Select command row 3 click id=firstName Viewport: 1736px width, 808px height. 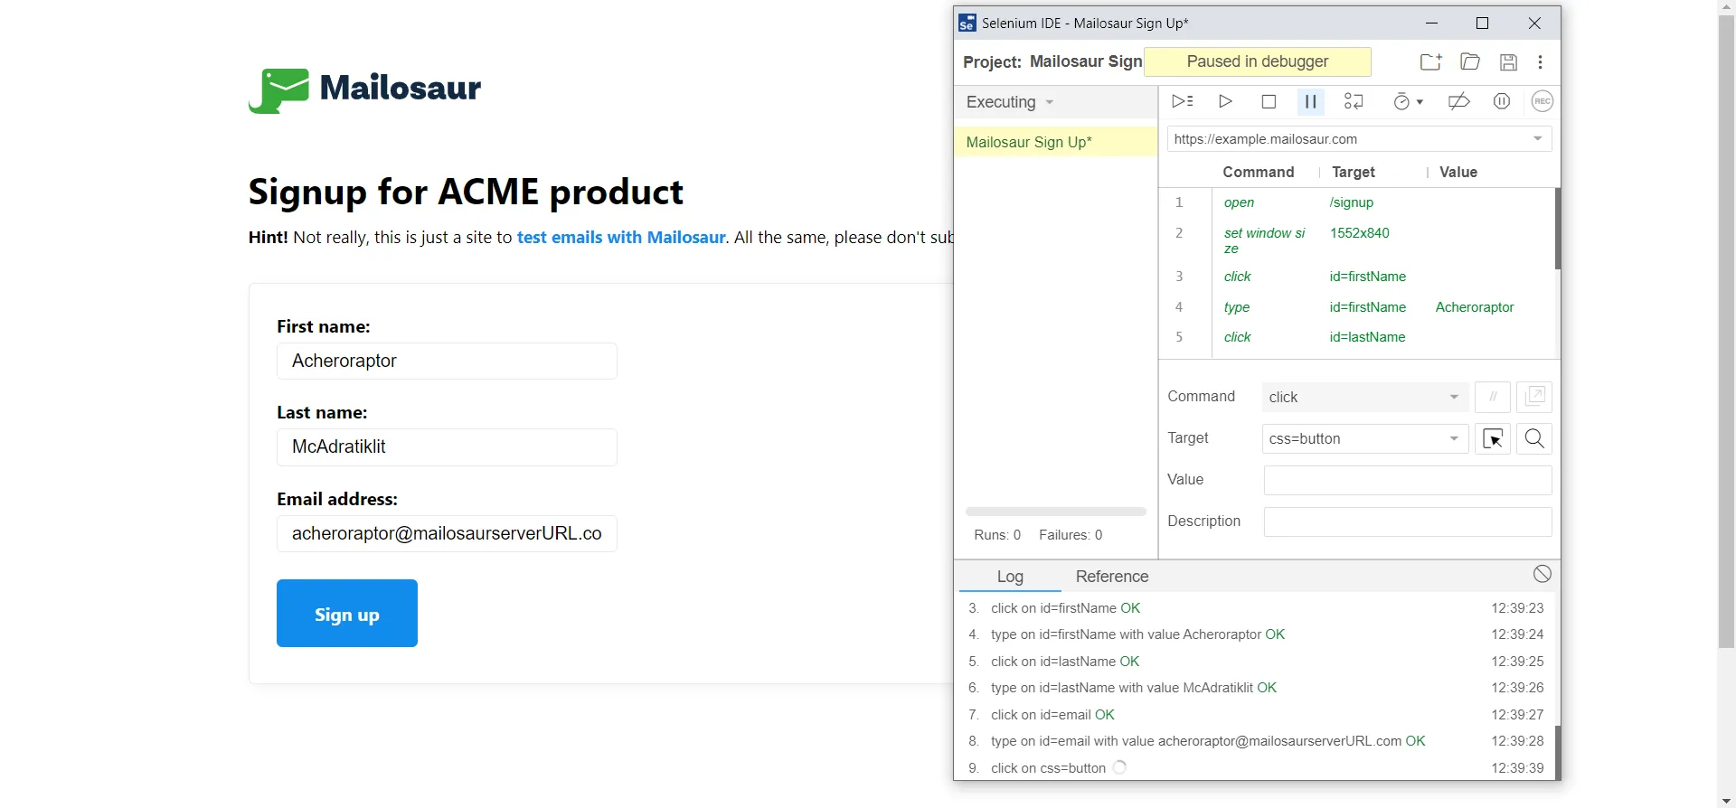1356,277
